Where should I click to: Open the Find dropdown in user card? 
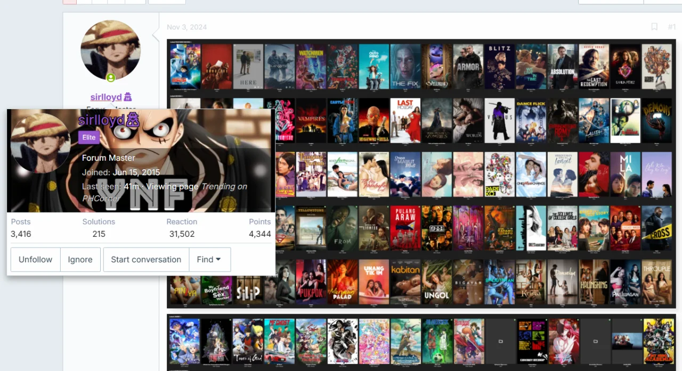209,259
